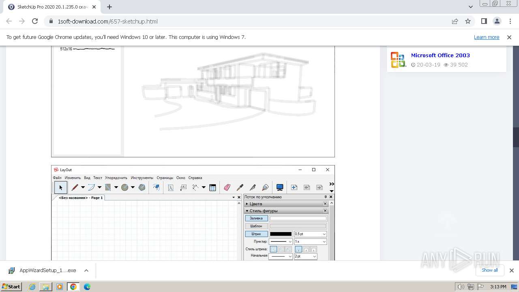Viewport: 519px width, 292px height.
Task: Insert a Table using the grid icon
Action: tap(212, 187)
